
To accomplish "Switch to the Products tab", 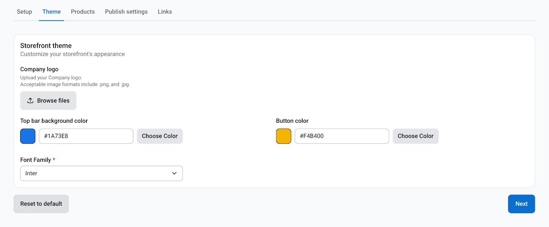I will [x=83, y=12].
